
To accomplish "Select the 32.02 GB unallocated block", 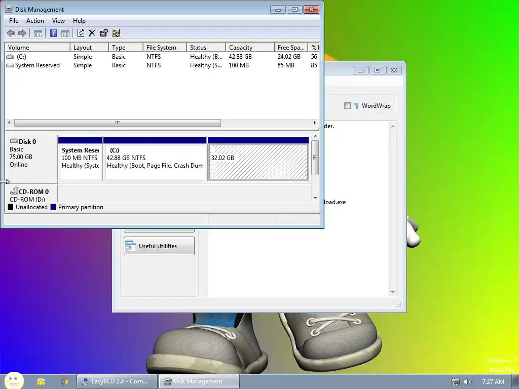I will tap(258, 159).
